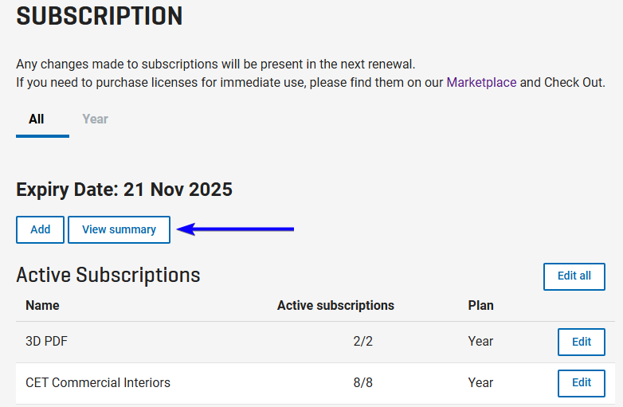Screen dimensions: 623x407
Task: Click the Name column header
Action: [42, 305]
